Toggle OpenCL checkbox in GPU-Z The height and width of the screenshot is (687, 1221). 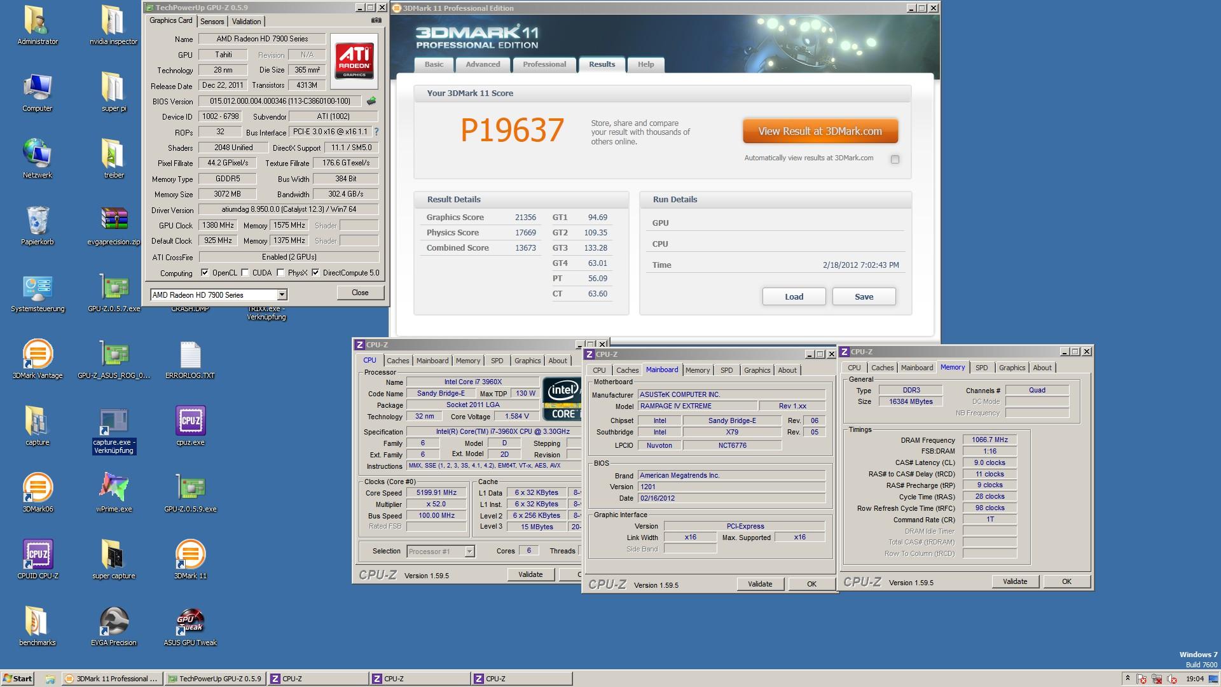tap(205, 272)
